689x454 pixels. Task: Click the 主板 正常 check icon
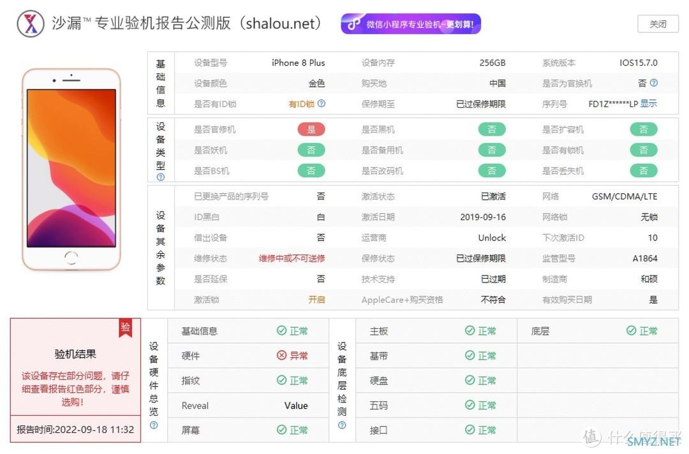470,331
